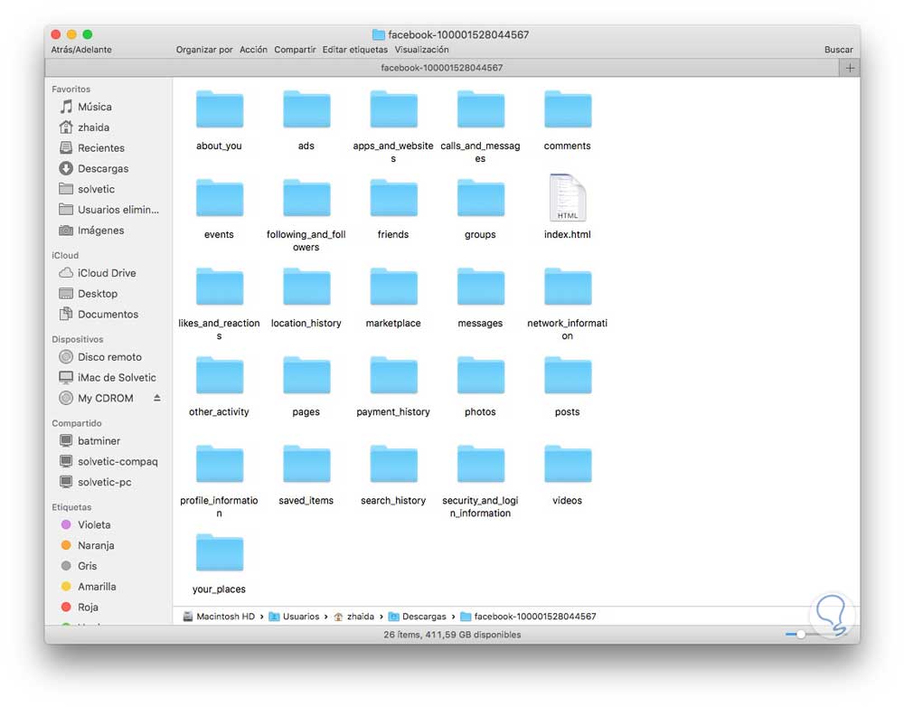This screenshot has width=904, height=707.
Task: Open the posts folder
Action: (568, 376)
